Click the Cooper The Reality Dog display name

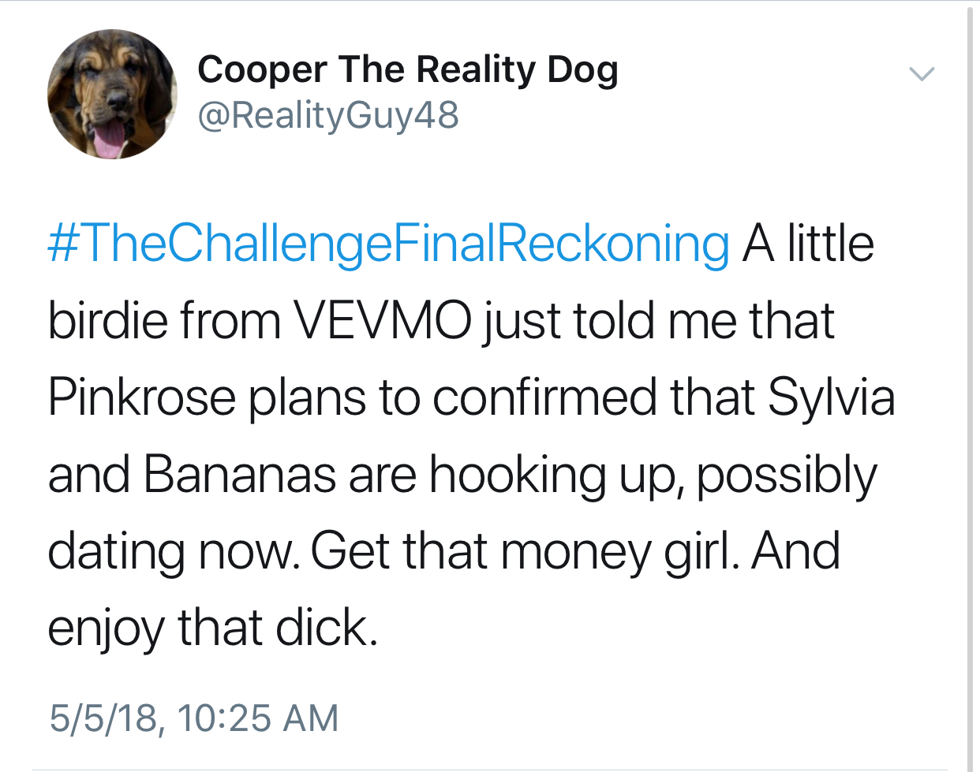click(x=407, y=70)
